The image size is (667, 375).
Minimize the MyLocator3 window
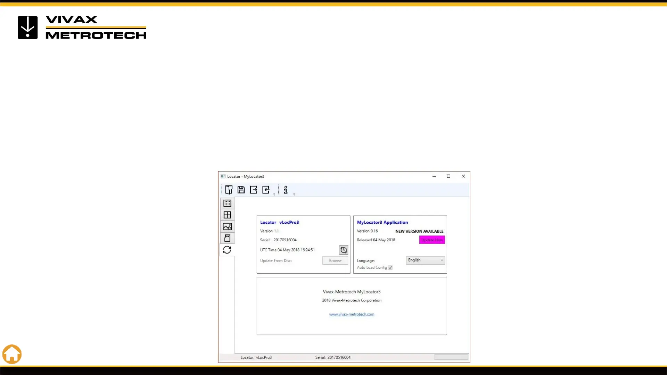click(x=434, y=176)
